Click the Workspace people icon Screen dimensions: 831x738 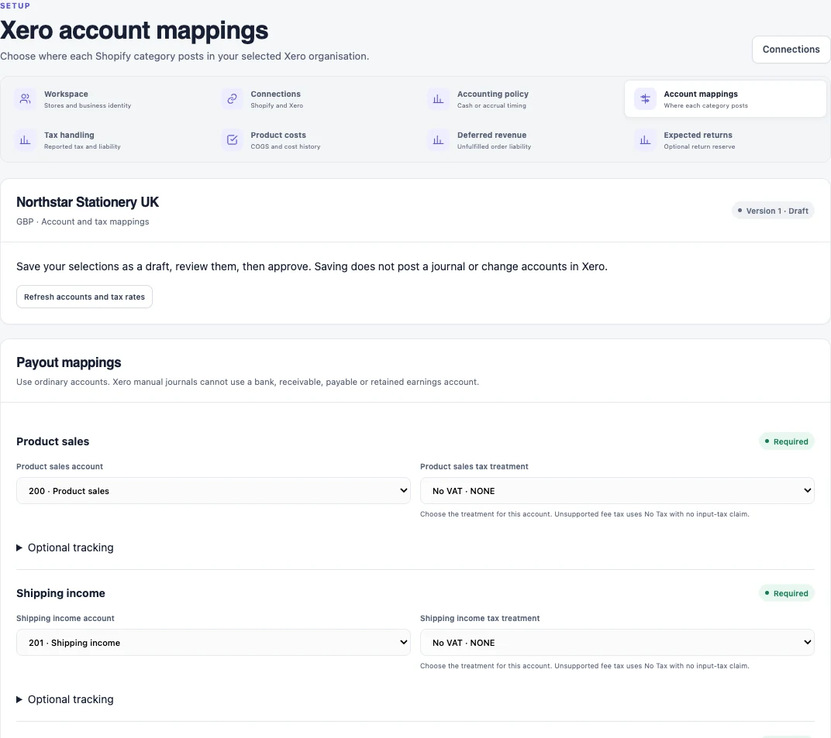coord(25,99)
